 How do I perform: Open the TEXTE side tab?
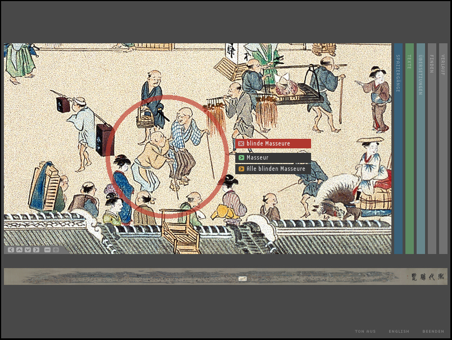[409, 148]
